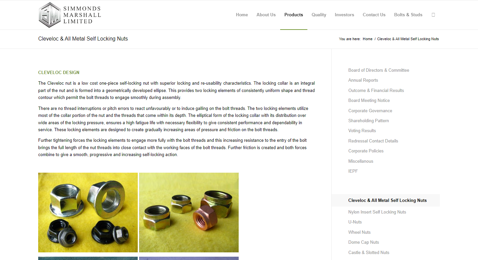The width and height of the screenshot is (478, 260).
Task: Navigate to the Contact Us page
Action: [x=374, y=15]
